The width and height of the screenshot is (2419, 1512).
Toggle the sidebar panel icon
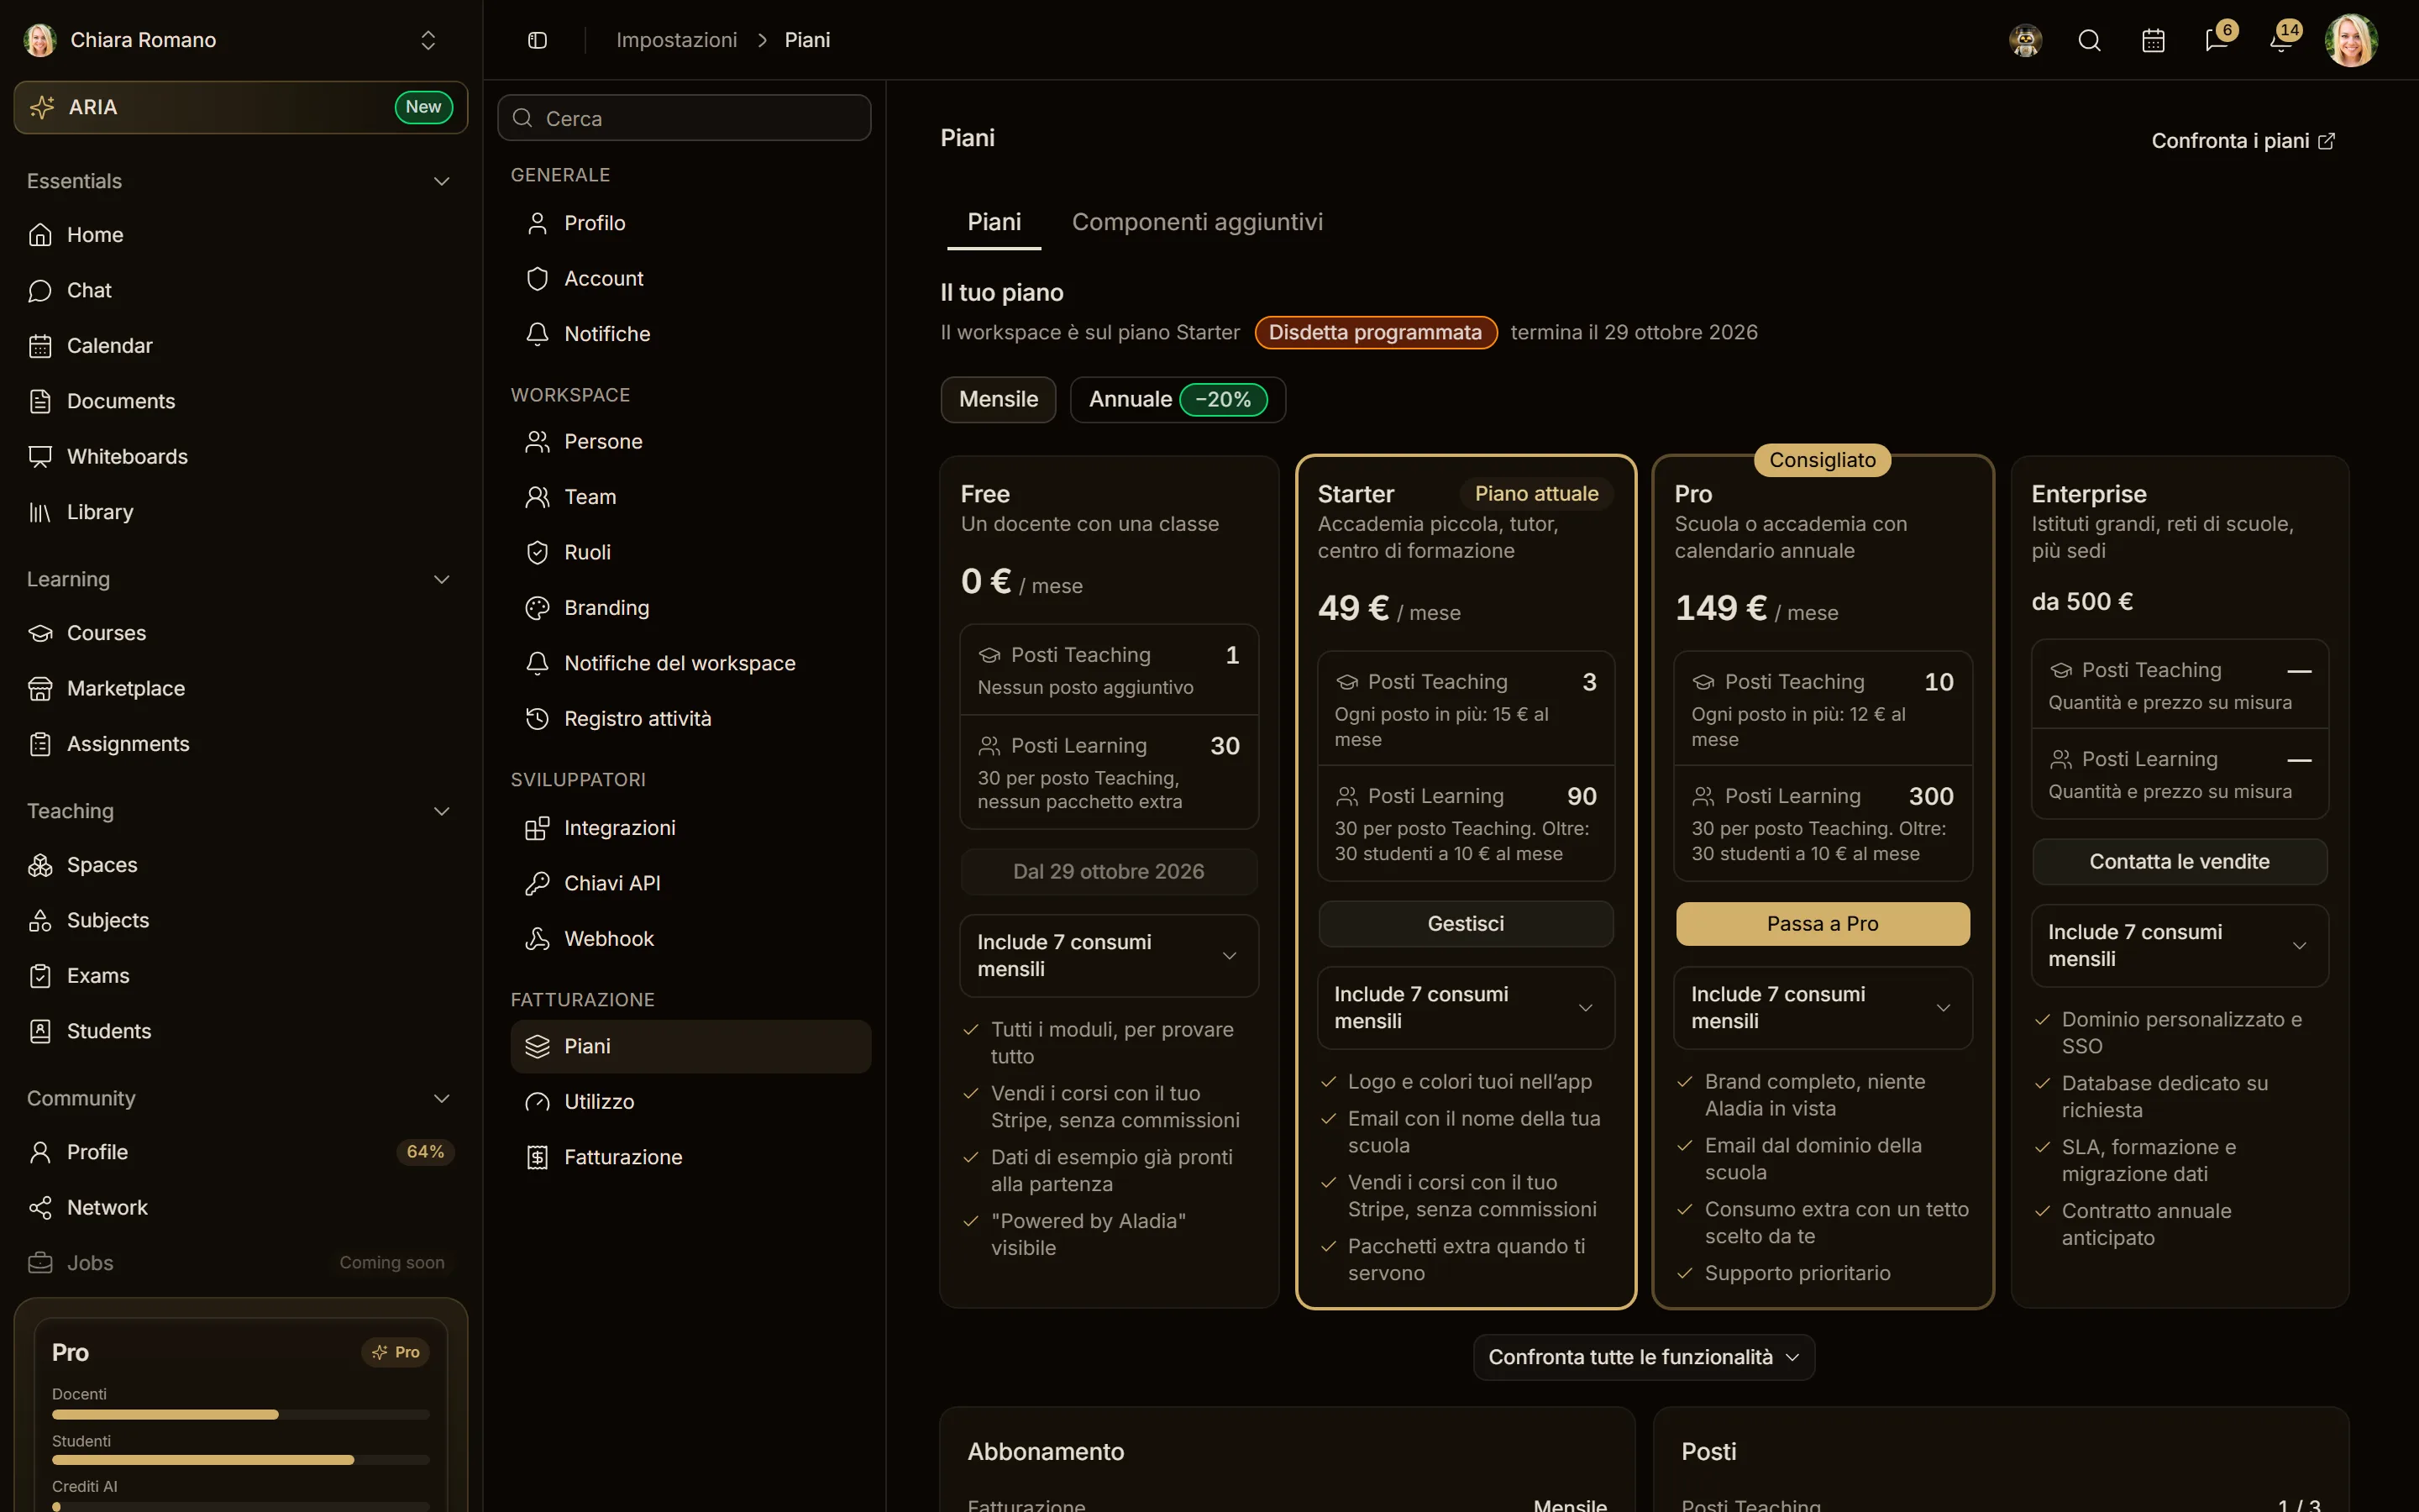tap(537, 40)
